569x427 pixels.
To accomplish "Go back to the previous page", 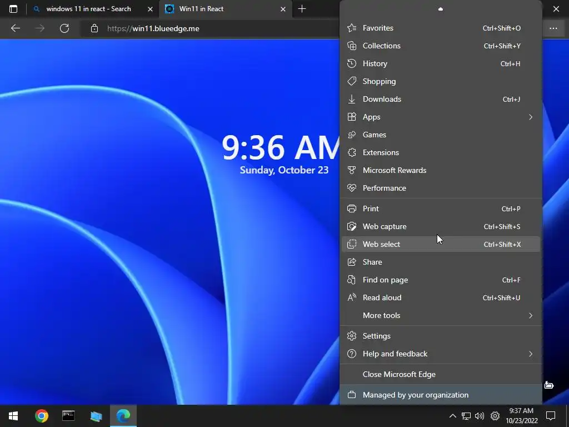I will pyautogui.click(x=15, y=28).
